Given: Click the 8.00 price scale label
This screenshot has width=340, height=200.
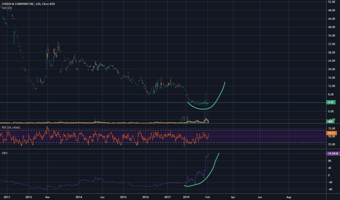Looking at the screenshot, I should tap(331, 95).
